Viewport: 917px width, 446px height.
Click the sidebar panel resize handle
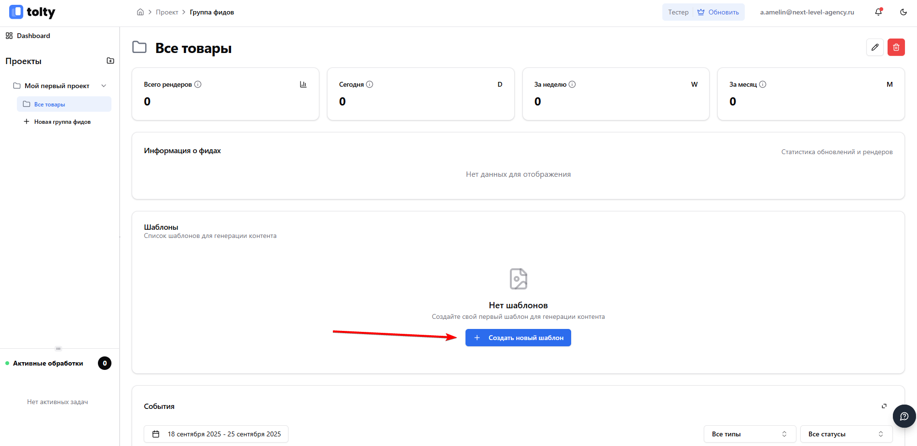tap(58, 348)
